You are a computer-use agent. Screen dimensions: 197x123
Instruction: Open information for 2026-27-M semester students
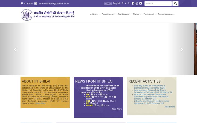[x=100, y=87]
